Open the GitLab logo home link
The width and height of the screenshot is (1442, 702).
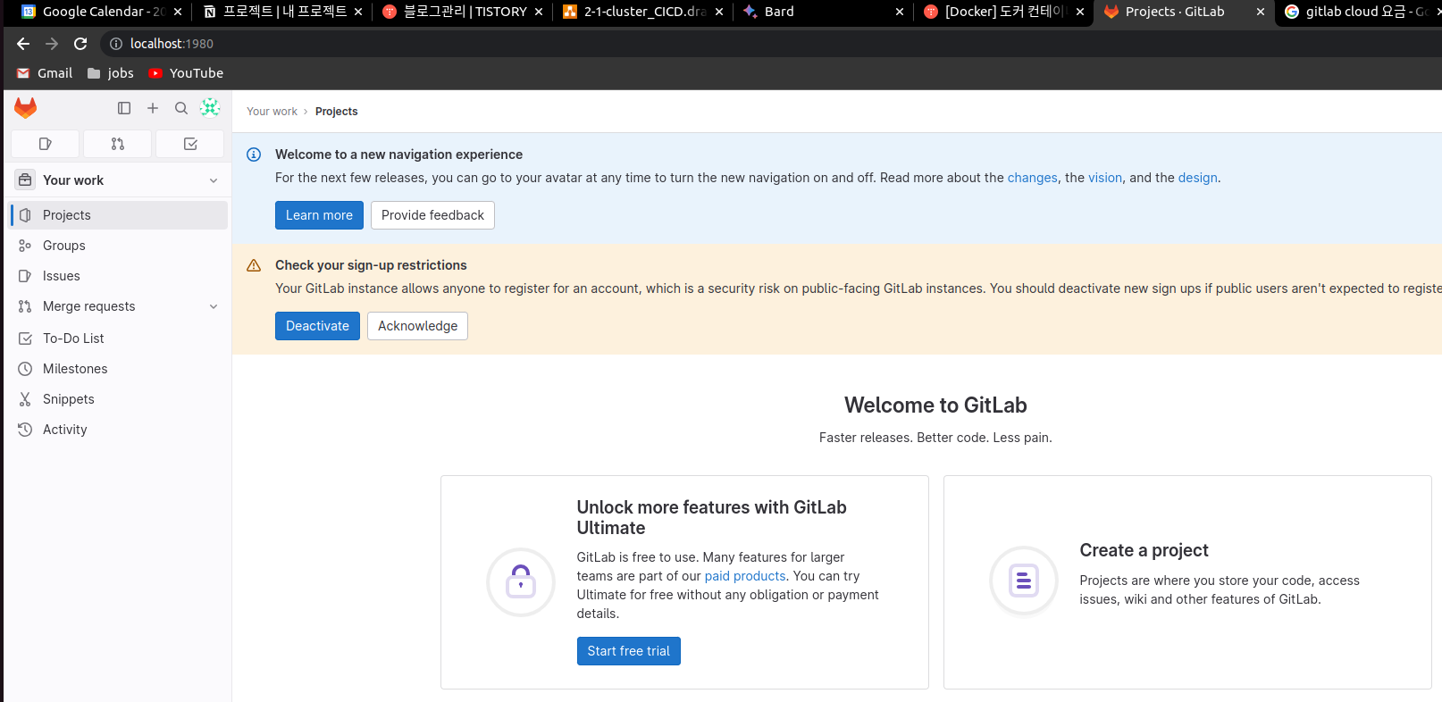pyautogui.click(x=25, y=108)
